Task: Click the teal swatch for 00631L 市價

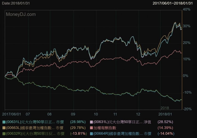Action: 4,122
